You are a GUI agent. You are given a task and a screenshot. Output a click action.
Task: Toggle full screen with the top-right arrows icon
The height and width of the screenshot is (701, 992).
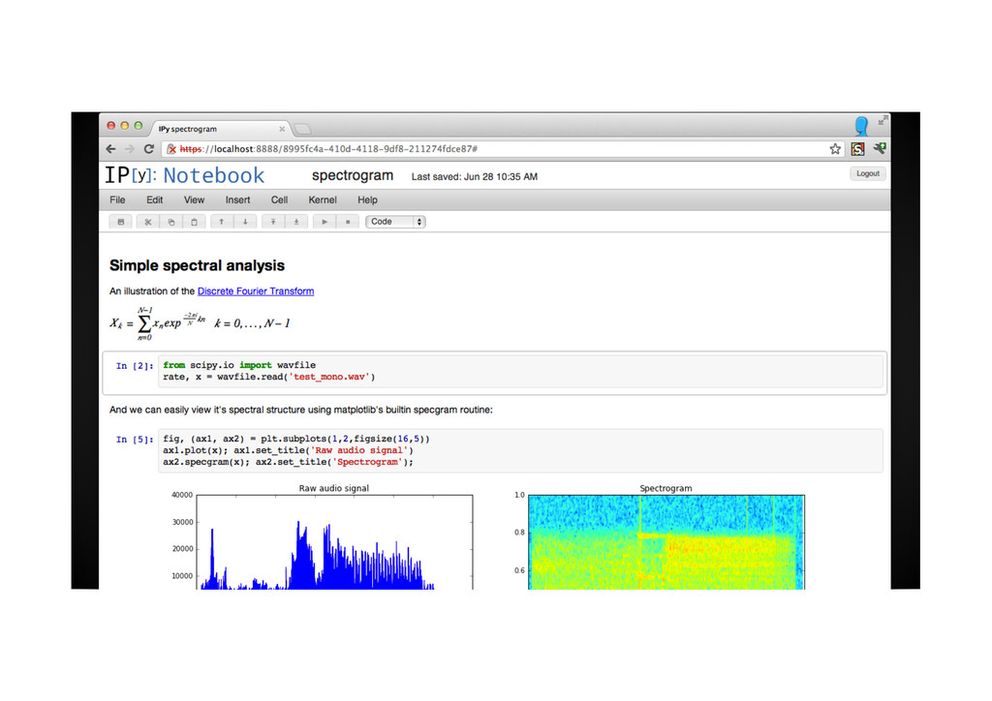click(883, 120)
